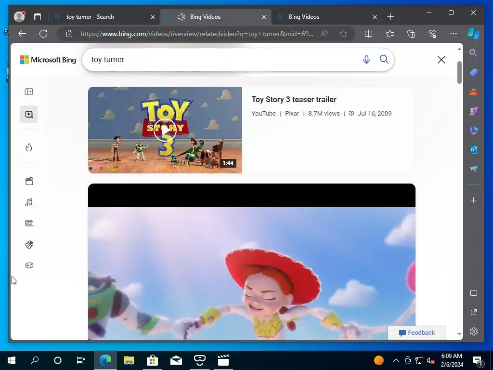Open Sports videos ball icon
Screen dimensions: 493x370
point(29,244)
